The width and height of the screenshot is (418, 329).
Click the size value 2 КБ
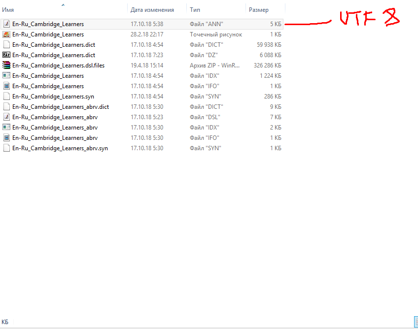(x=276, y=128)
